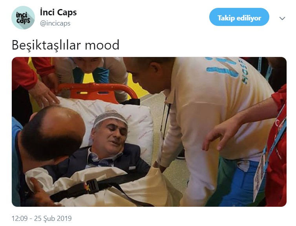The image size is (296, 226).
Task: Toggle the Takip ediliyor follow button
Action: coord(239,17)
